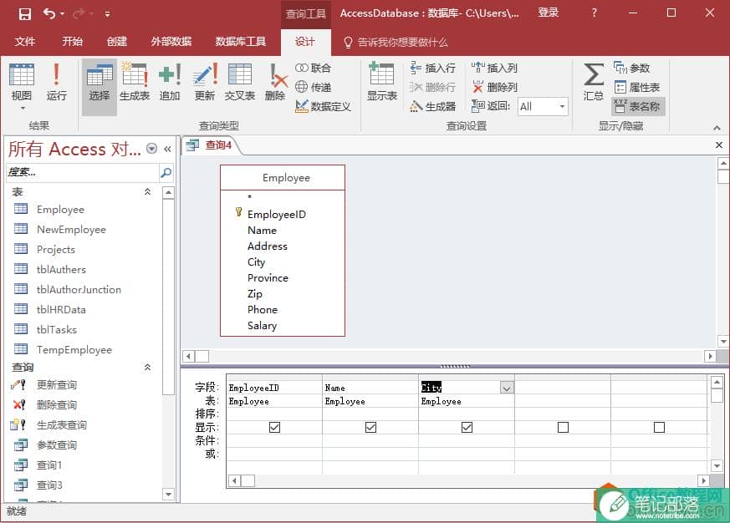Click the Totals (汇总) sigma icon

coord(594,82)
